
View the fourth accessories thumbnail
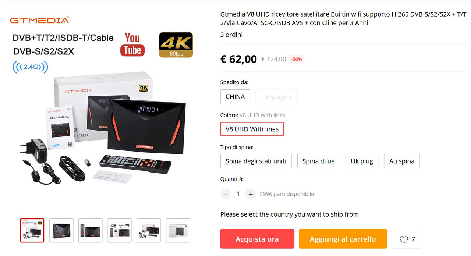(x=120, y=231)
